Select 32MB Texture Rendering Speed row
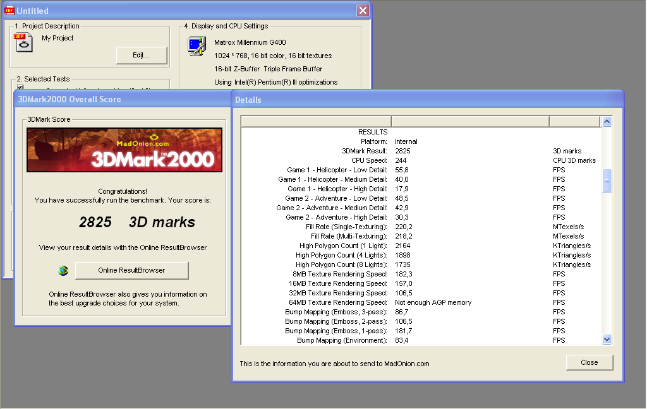The height and width of the screenshot is (409, 647). tap(421, 293)
